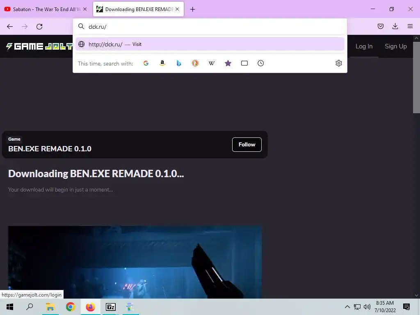
Task: Click the search magnifier in address bar
Action: pyautogui.click(x=81, y=26)
